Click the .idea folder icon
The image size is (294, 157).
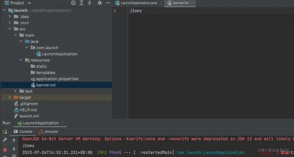pos(16,17)
